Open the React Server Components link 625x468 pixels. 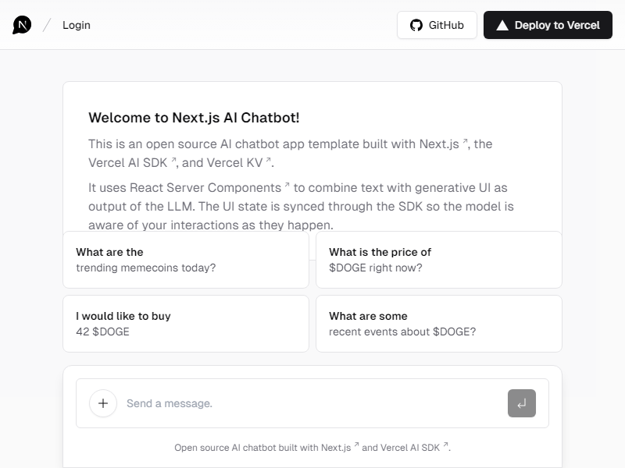click(209, 187)
